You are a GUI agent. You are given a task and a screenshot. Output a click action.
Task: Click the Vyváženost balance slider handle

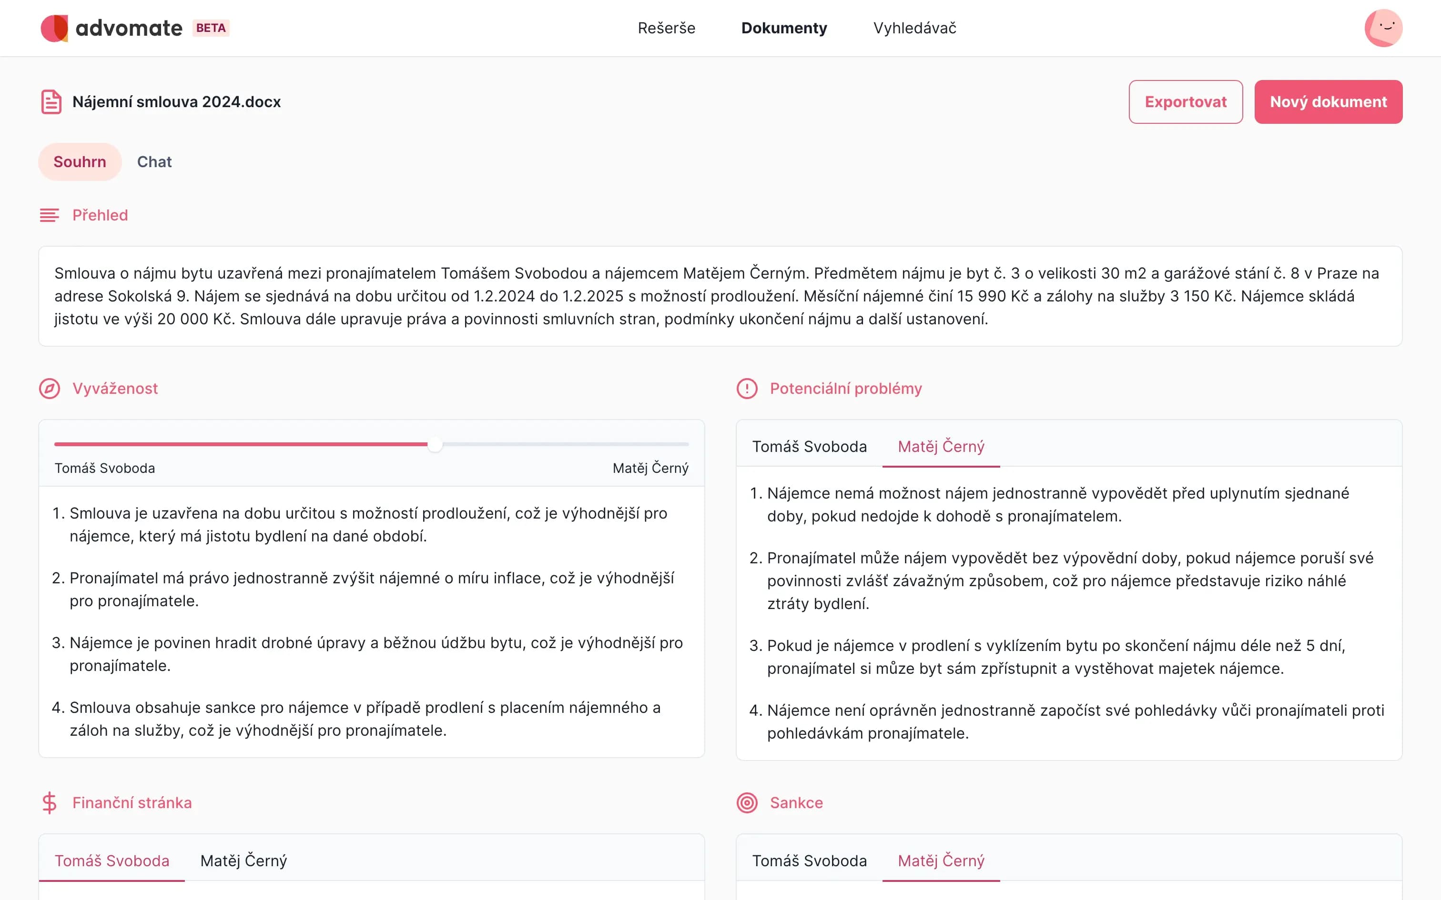click(435, 444)
